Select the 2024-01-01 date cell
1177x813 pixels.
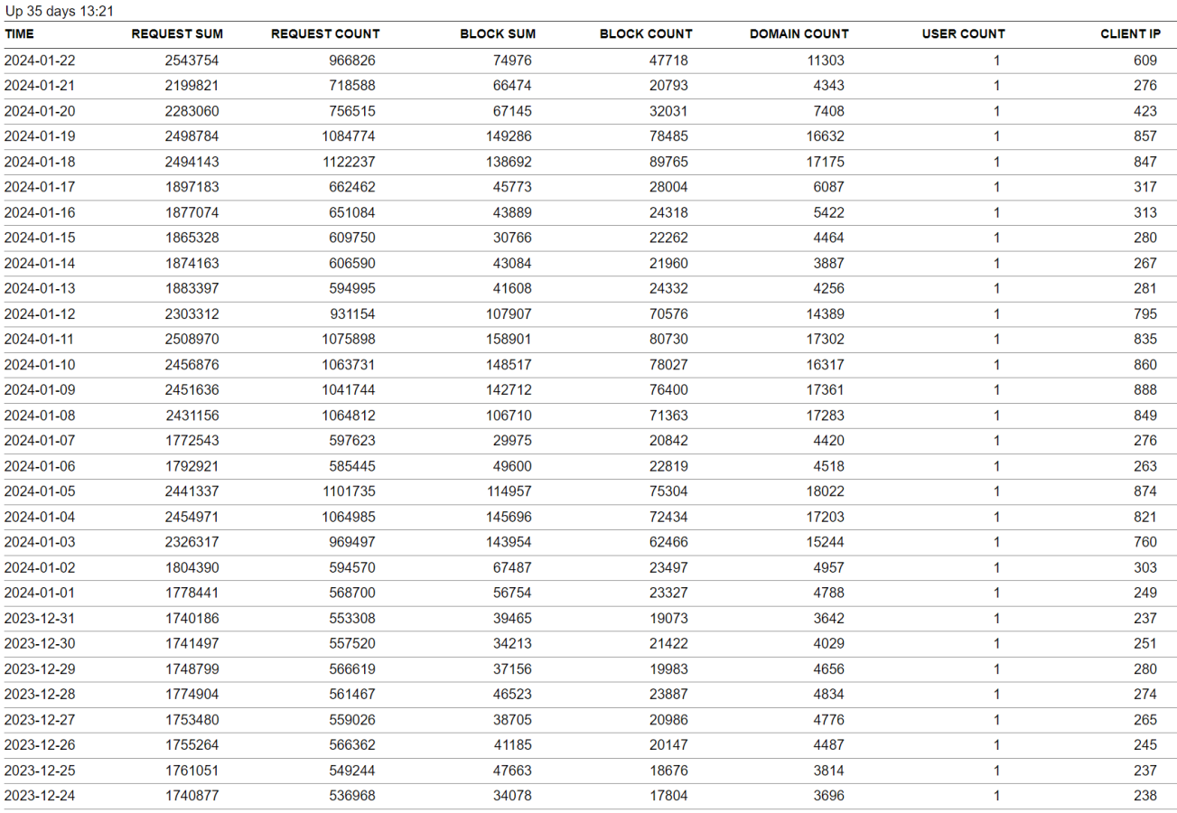39,593
